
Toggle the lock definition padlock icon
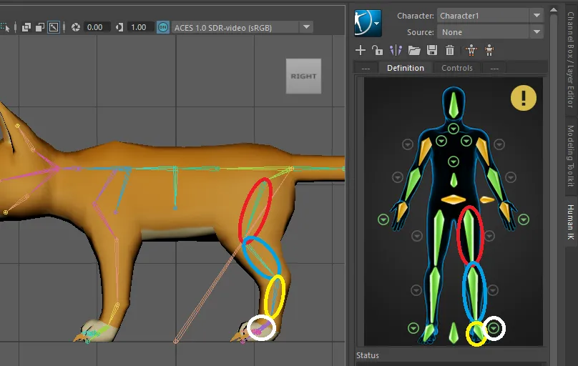click(x=377, y=50)
